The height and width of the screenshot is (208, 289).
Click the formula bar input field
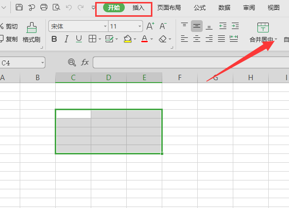coord(191,62)
